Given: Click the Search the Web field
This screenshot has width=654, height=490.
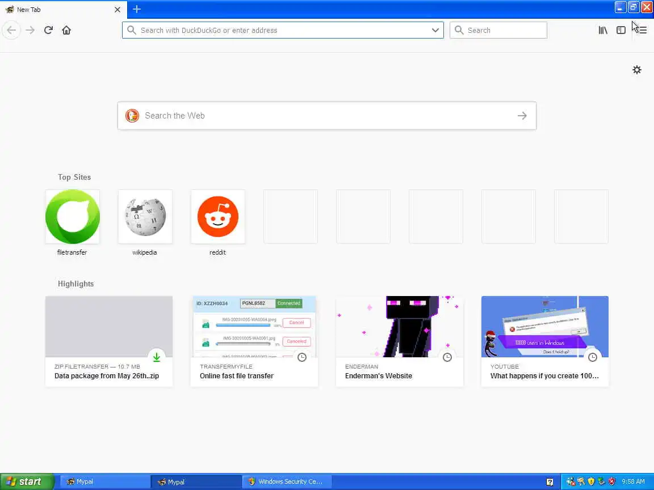Looking at the screenshot, I should (x=327, y=116).
